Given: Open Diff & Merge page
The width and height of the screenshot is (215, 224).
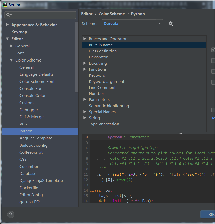Looking at the screenshot, I should point(31,117).
